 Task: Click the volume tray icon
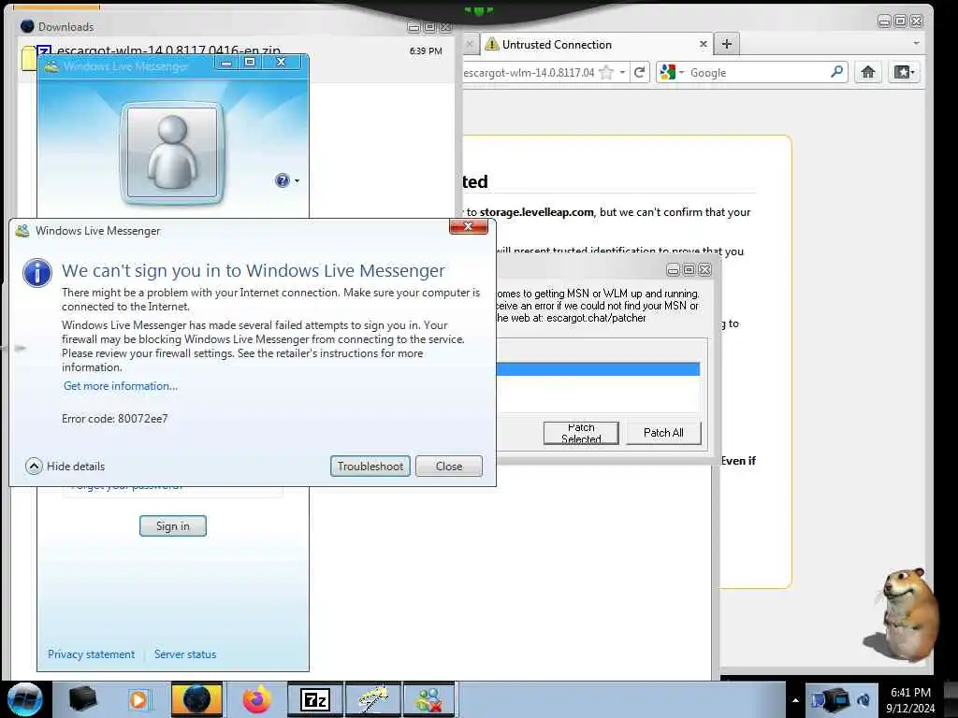tap(864, 700)
